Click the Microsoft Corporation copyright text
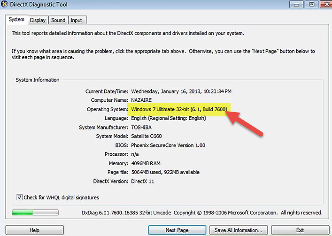 point(248,213)
